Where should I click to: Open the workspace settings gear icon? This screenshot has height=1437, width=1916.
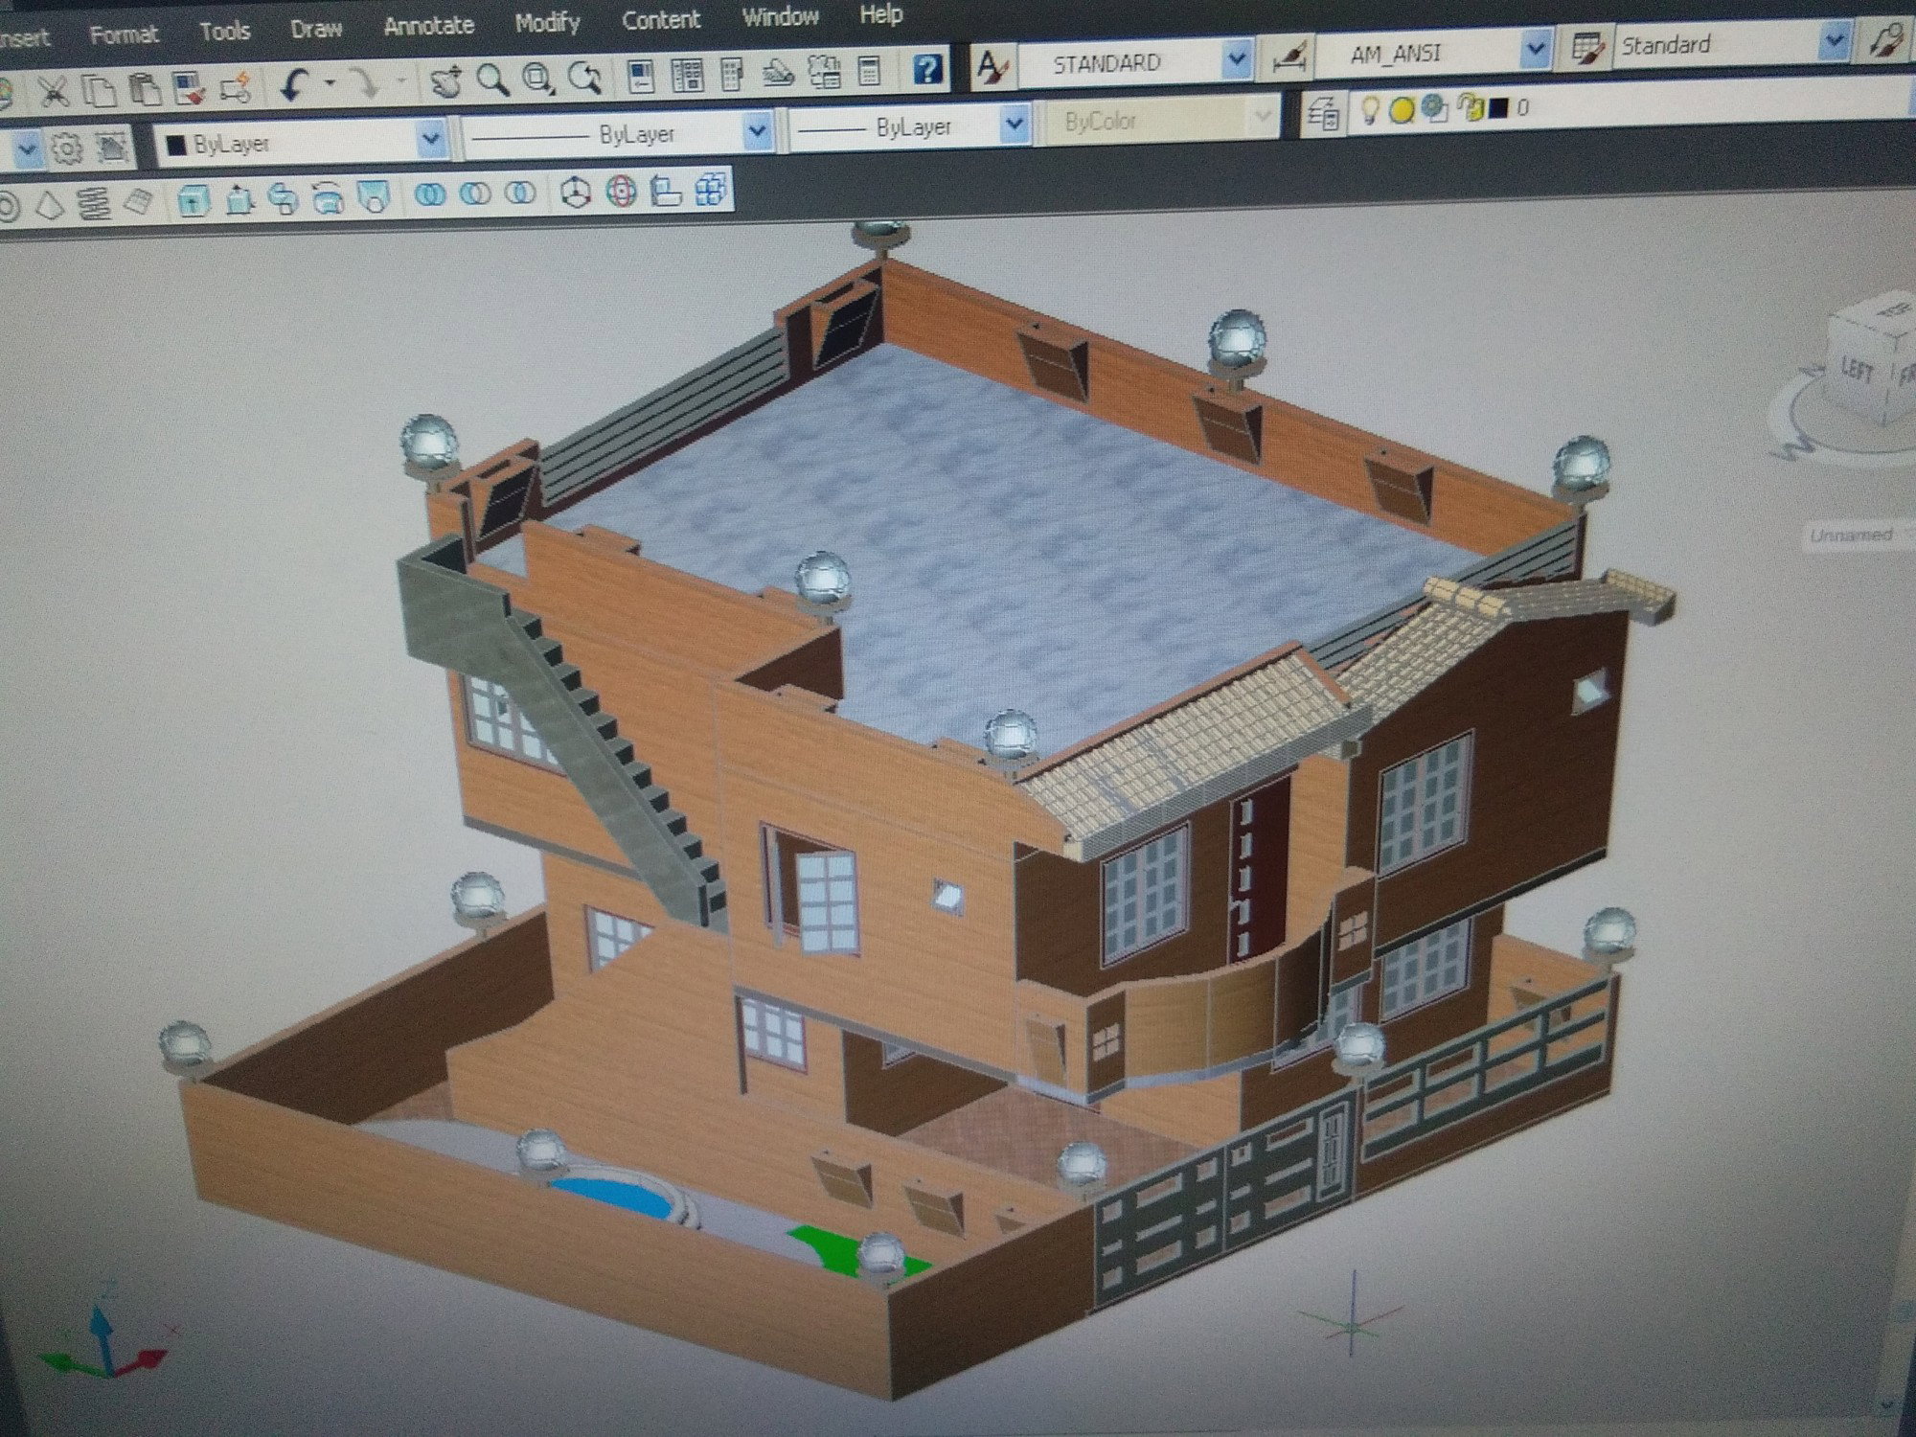(67, 149)
